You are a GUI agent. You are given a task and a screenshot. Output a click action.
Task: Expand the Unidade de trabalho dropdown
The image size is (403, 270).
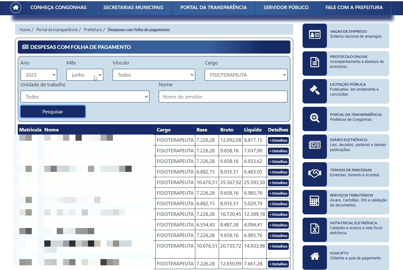(x=85, y=97)
